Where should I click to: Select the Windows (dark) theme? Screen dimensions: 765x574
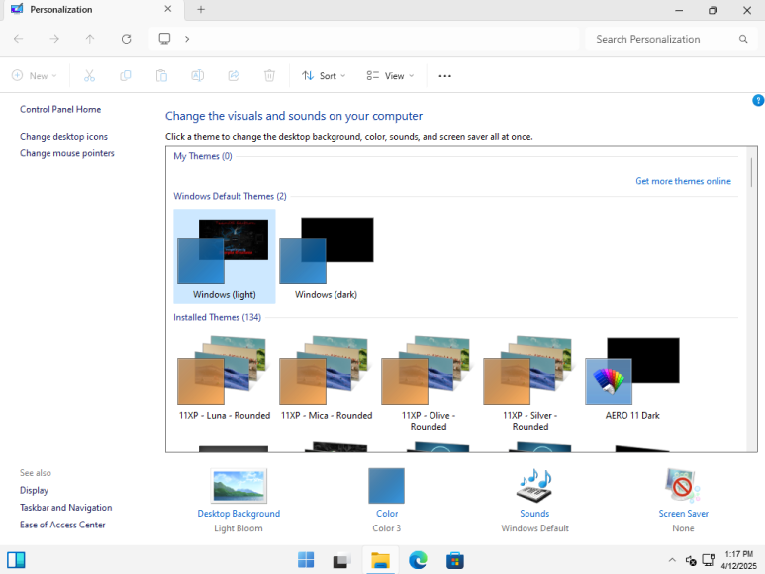pos(326,256)
